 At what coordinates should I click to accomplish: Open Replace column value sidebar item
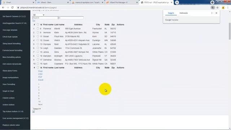click(x=11, y=125)
